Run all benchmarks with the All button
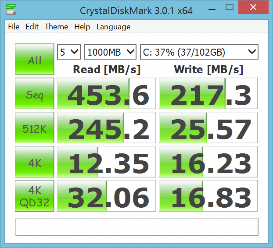This screenshot has height=248, width=273. (x=35, y=59)
